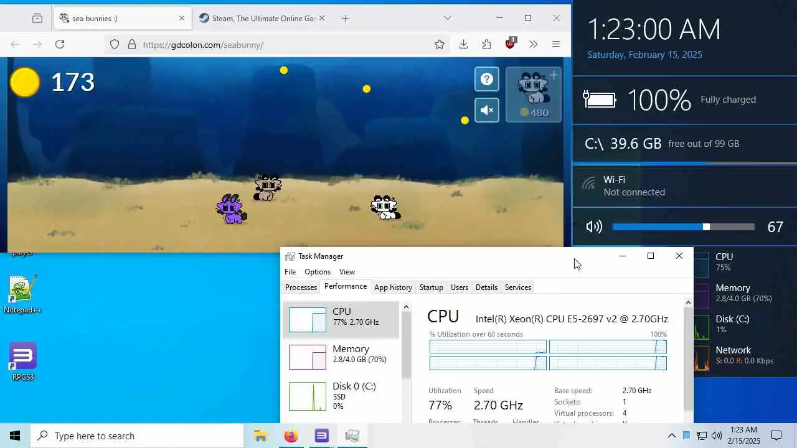Click the help question mark button in game

tap(487, 79)
